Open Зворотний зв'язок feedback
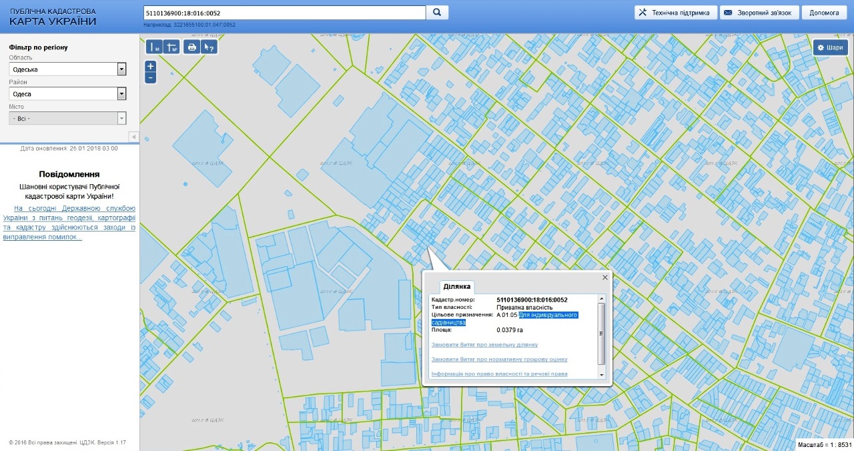Viewport: 854px width, 451px height. [x=760, y=13]
